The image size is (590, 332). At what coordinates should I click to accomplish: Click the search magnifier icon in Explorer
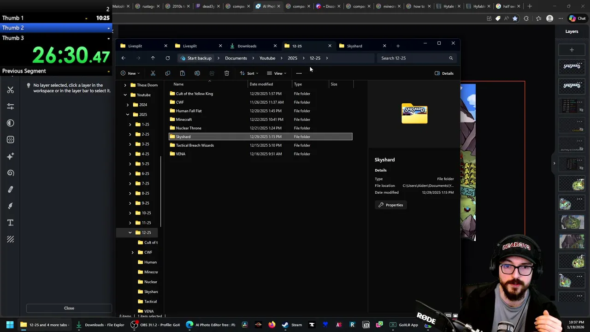(451, 58)
